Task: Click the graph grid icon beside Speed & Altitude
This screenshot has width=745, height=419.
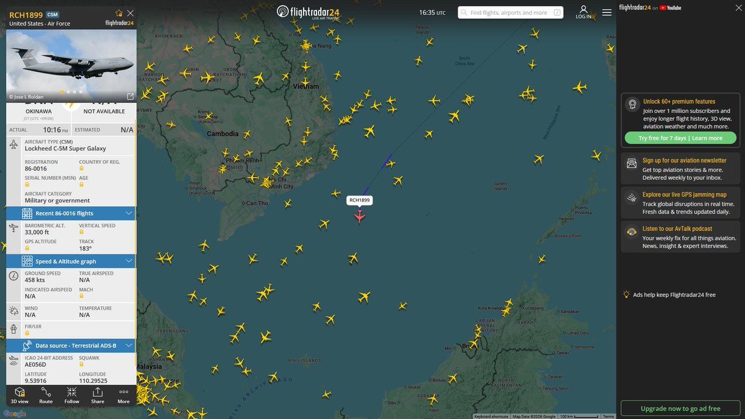Action: pyautogui.click(x=27, y=261)
